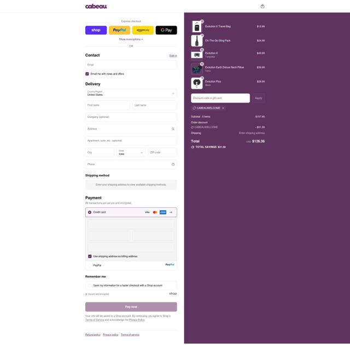The height and width of the screenshot is (358, 350).
Task: Focus the First name field
Action: point(108,105)
